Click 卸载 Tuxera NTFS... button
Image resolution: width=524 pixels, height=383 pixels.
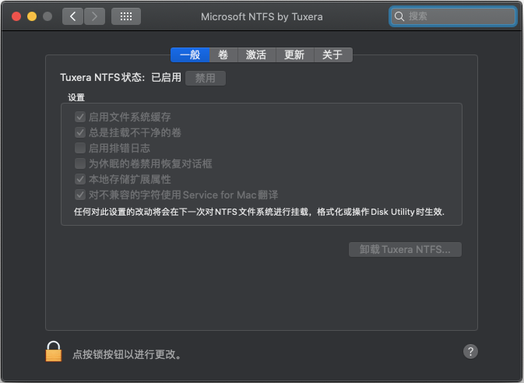click(405, 250)
